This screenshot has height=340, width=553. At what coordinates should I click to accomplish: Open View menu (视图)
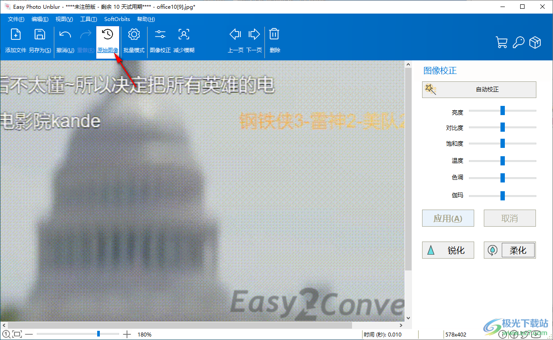[x=64, y=19]
